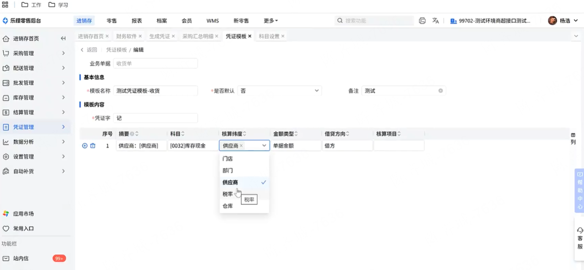Expand 库存管理 in the sidebar
This screenshot has width=584, height=270.
tap(64, 97)
